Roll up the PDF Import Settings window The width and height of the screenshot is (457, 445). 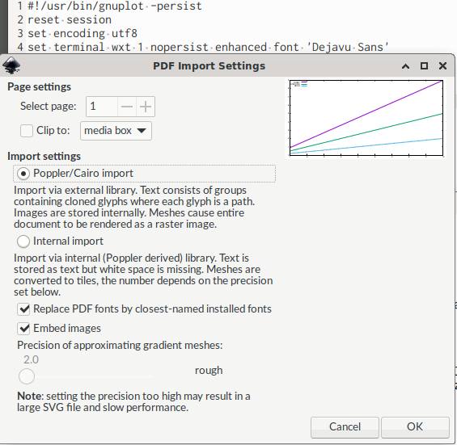pyautogui.click(x=405, y=66)
